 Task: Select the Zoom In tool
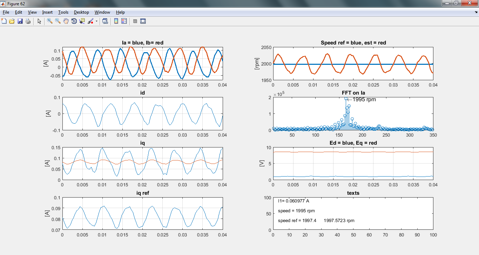click(x=49, y=21)
